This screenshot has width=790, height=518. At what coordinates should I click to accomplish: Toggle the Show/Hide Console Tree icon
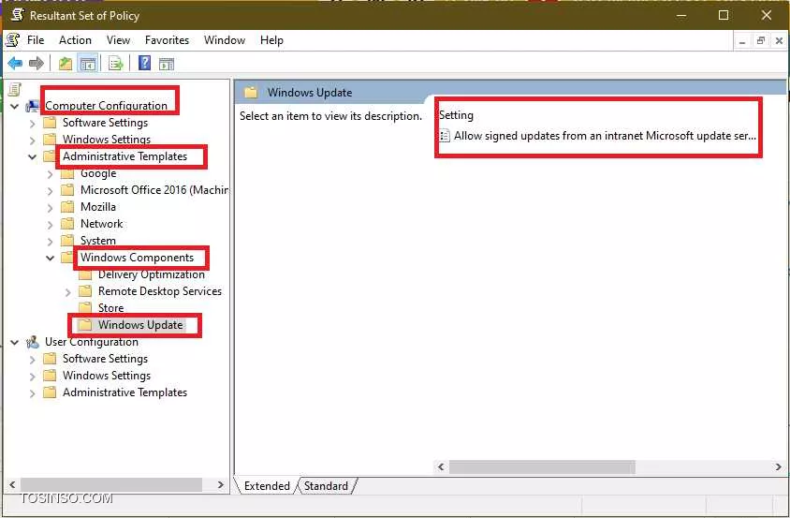[88, 64]
